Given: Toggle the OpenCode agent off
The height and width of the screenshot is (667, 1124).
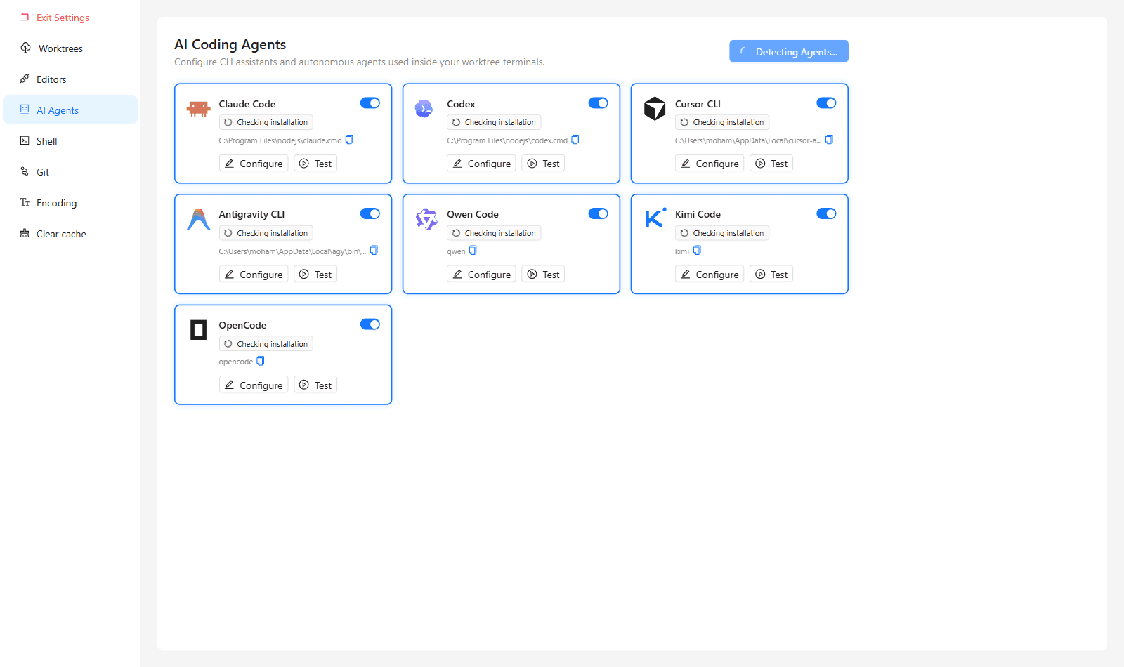Looking at the screenshot, I should pyautogui.click(x=370, y=324).
